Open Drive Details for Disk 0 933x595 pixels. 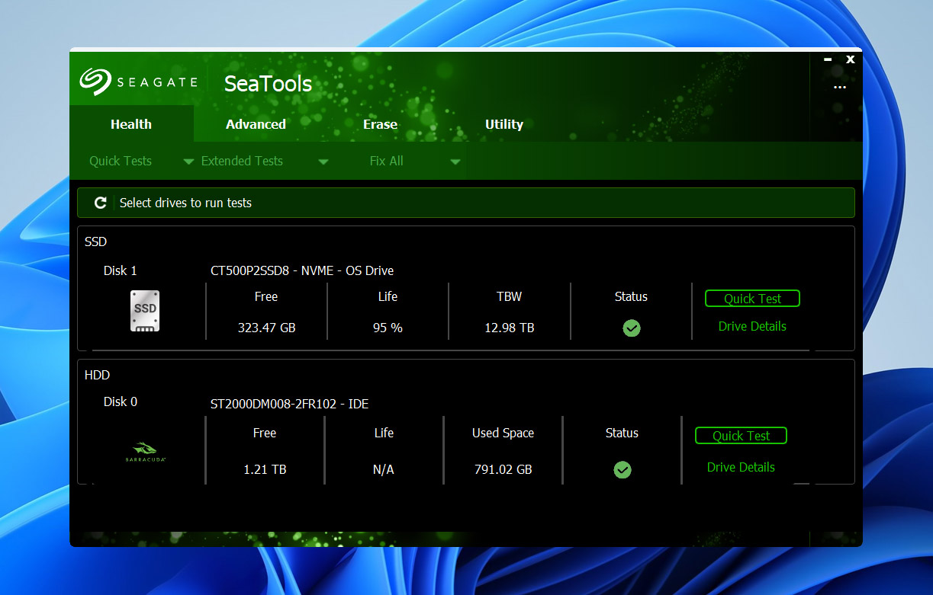pyautogui.click(x=741, y=467)
